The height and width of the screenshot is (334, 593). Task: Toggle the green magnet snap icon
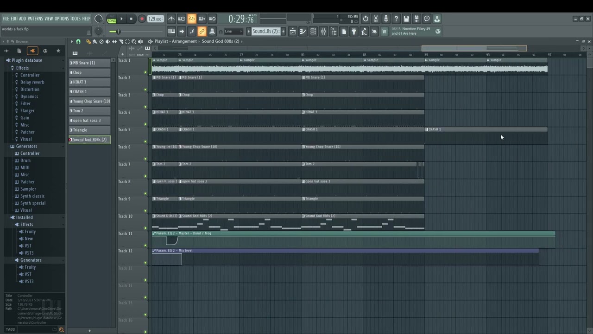(78, 42)
